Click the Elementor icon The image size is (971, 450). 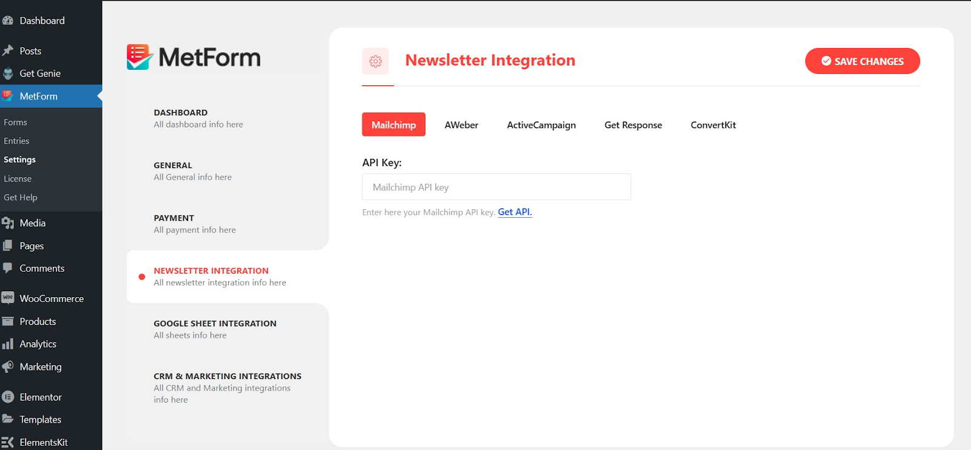coord(7,397)
